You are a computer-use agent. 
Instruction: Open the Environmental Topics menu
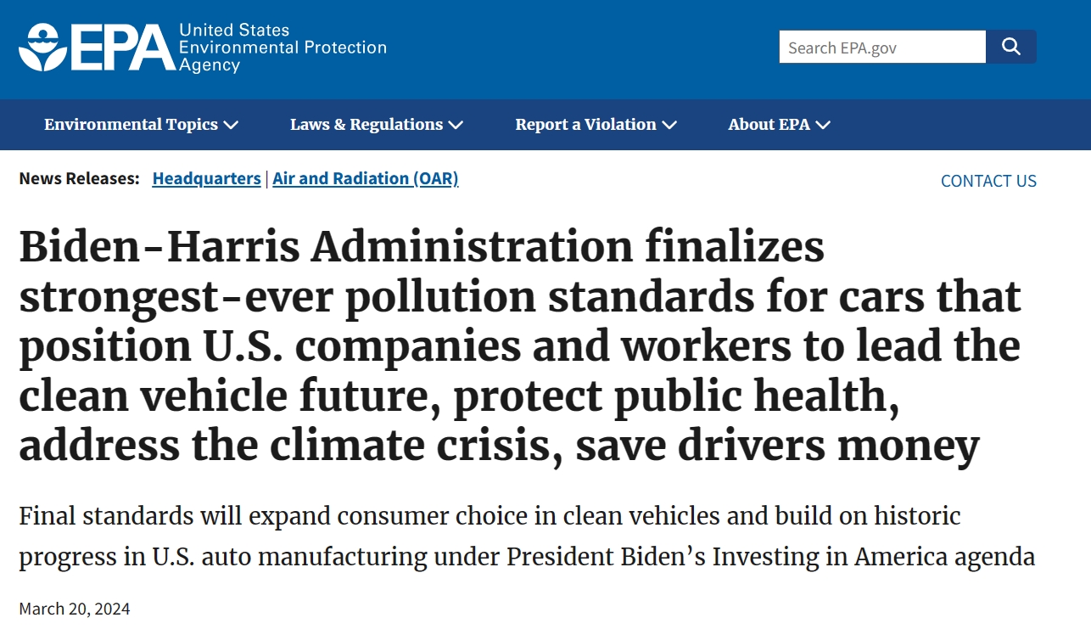click(x=131, y=125)
